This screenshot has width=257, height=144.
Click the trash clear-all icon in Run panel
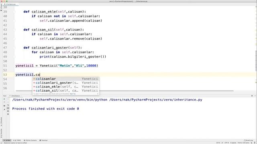click(8, 114)
